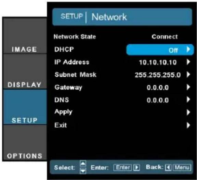
Task: Edit the 10.10.10.10 IP value
Action: pyautogui.click(x=158, y=62)
